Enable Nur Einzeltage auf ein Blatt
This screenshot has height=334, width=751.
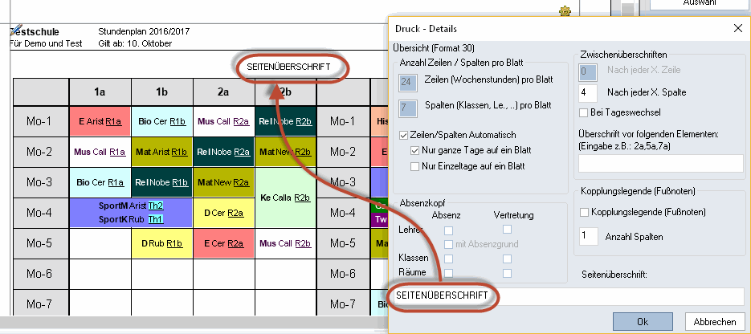pos(414,166)
